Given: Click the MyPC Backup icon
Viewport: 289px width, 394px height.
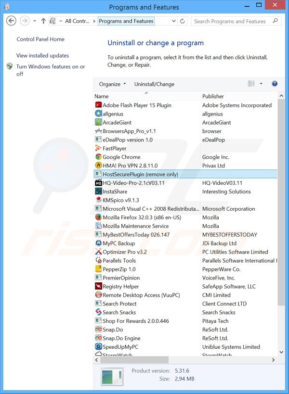Looking at the screenshot, I should (x=98, y=243).
